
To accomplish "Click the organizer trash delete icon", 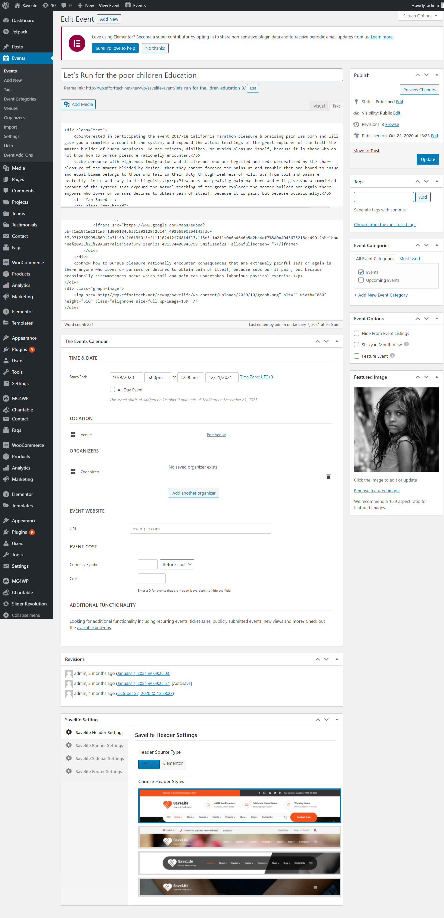I will (328, 477).
